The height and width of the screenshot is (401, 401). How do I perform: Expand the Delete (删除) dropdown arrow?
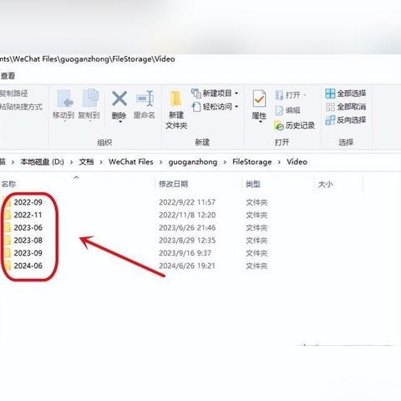120,122
